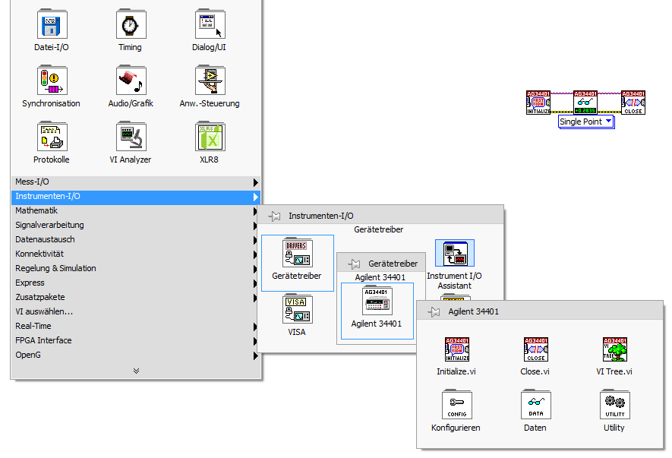The width and height of the screenshot is (672, 458).
Task: Select the Express menu entry
Action: click(135, 283)
